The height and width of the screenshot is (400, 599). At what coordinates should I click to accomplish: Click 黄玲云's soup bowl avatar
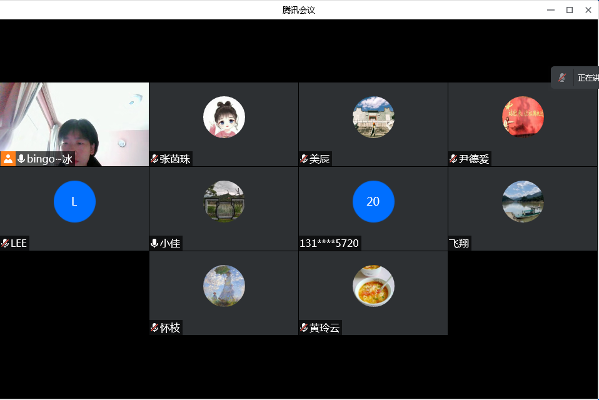(x=373, y=286)
